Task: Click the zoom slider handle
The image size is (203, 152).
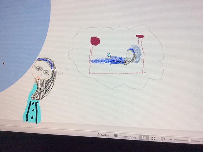Action: pos(190,141)
